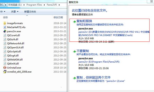Click the QtGui4.dll file icon

(x=5, y=39)
